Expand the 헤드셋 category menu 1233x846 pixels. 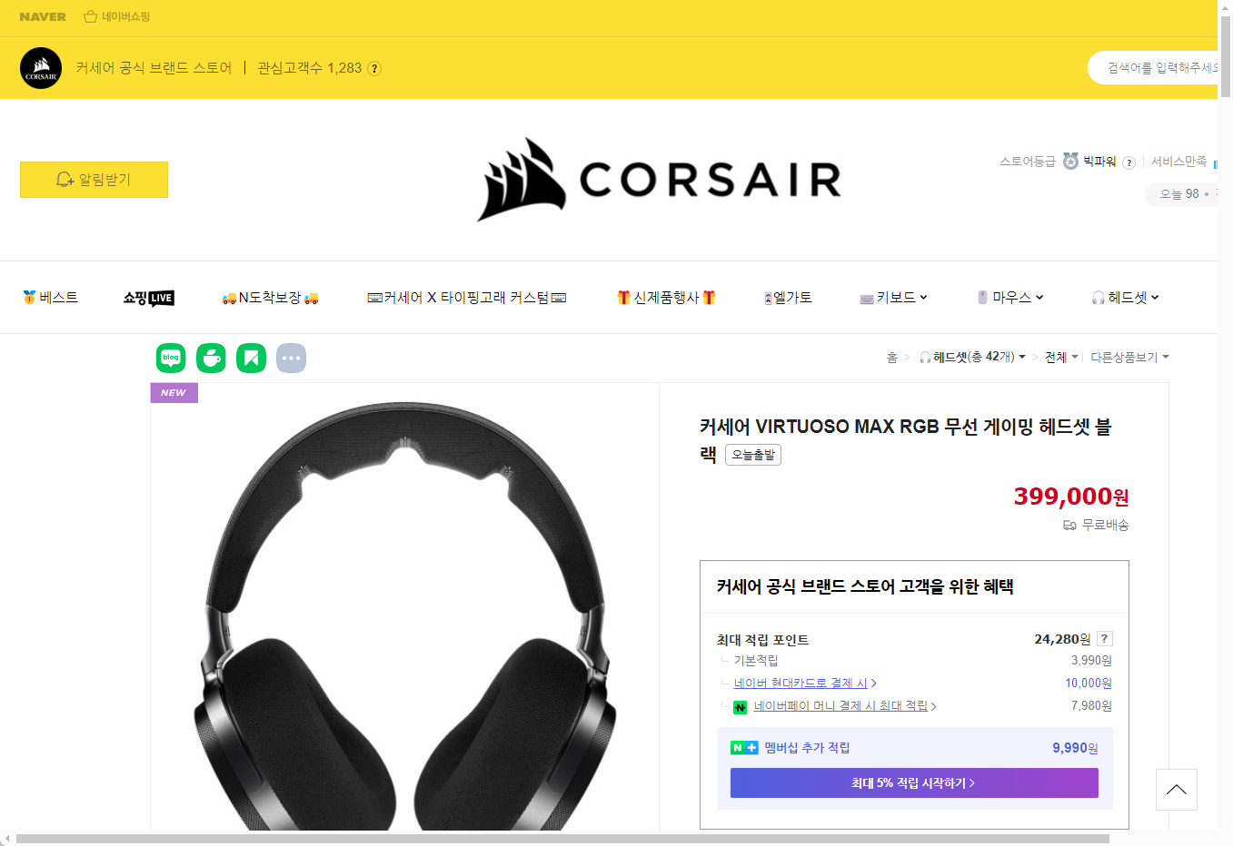pyautogui.click(x=1126, y=298)
